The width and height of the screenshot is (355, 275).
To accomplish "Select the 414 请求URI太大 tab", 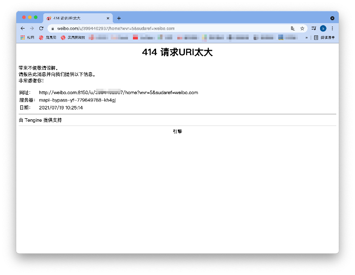I will pyautogui.click(x=78, y=18).
